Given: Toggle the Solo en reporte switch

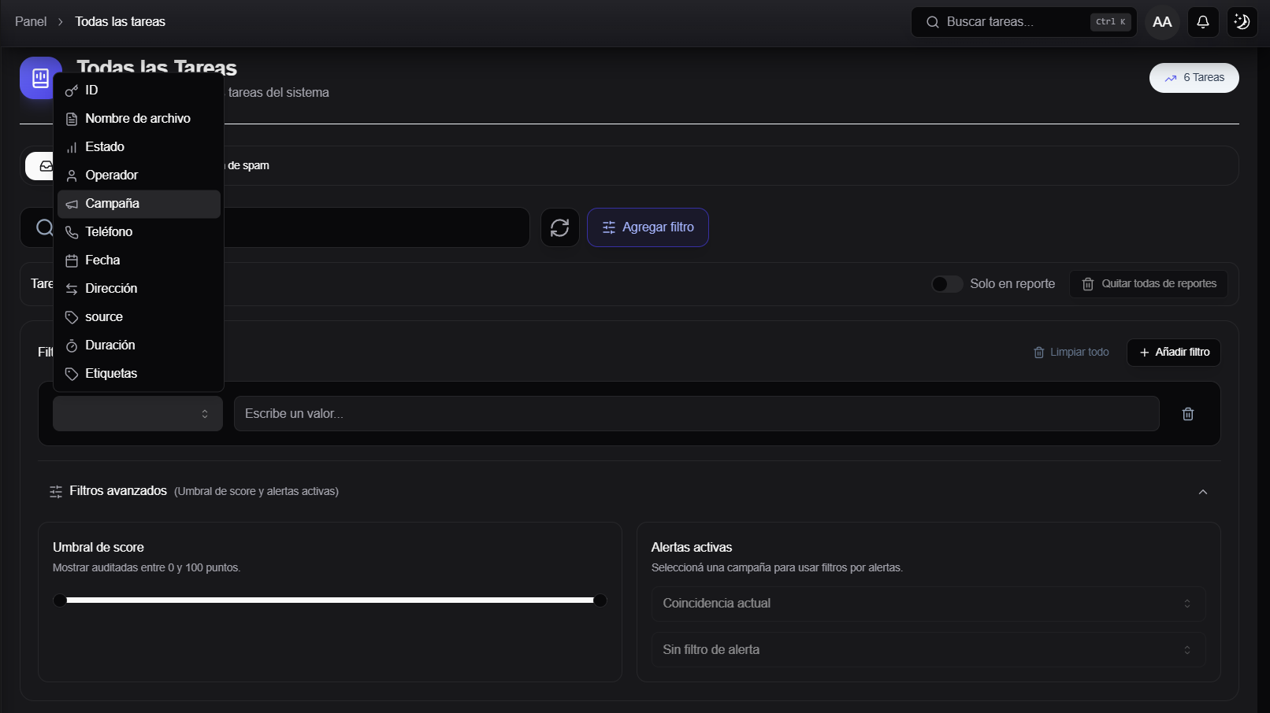Looking at the screenshot, I should pos(947,284).
